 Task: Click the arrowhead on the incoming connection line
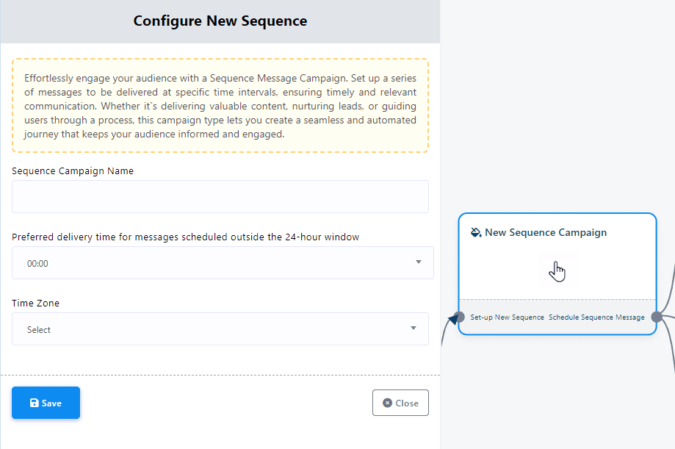[452, 320]
